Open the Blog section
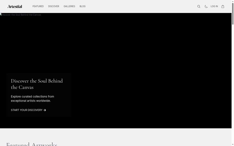234x146 pixels. point(83,6)
